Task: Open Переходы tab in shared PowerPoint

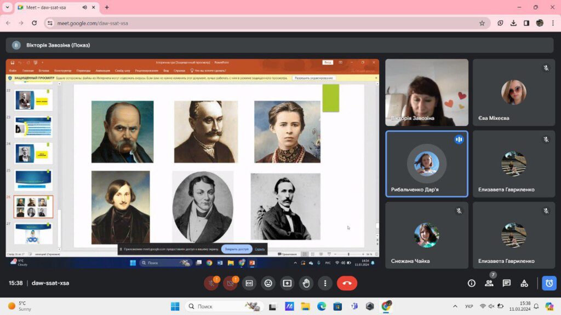Action: pos(83,71)
